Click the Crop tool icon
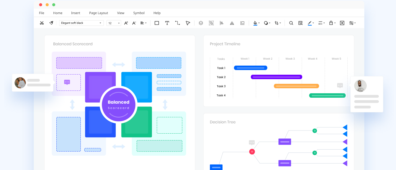The image size is (396, 170). (x=277, y=23)
